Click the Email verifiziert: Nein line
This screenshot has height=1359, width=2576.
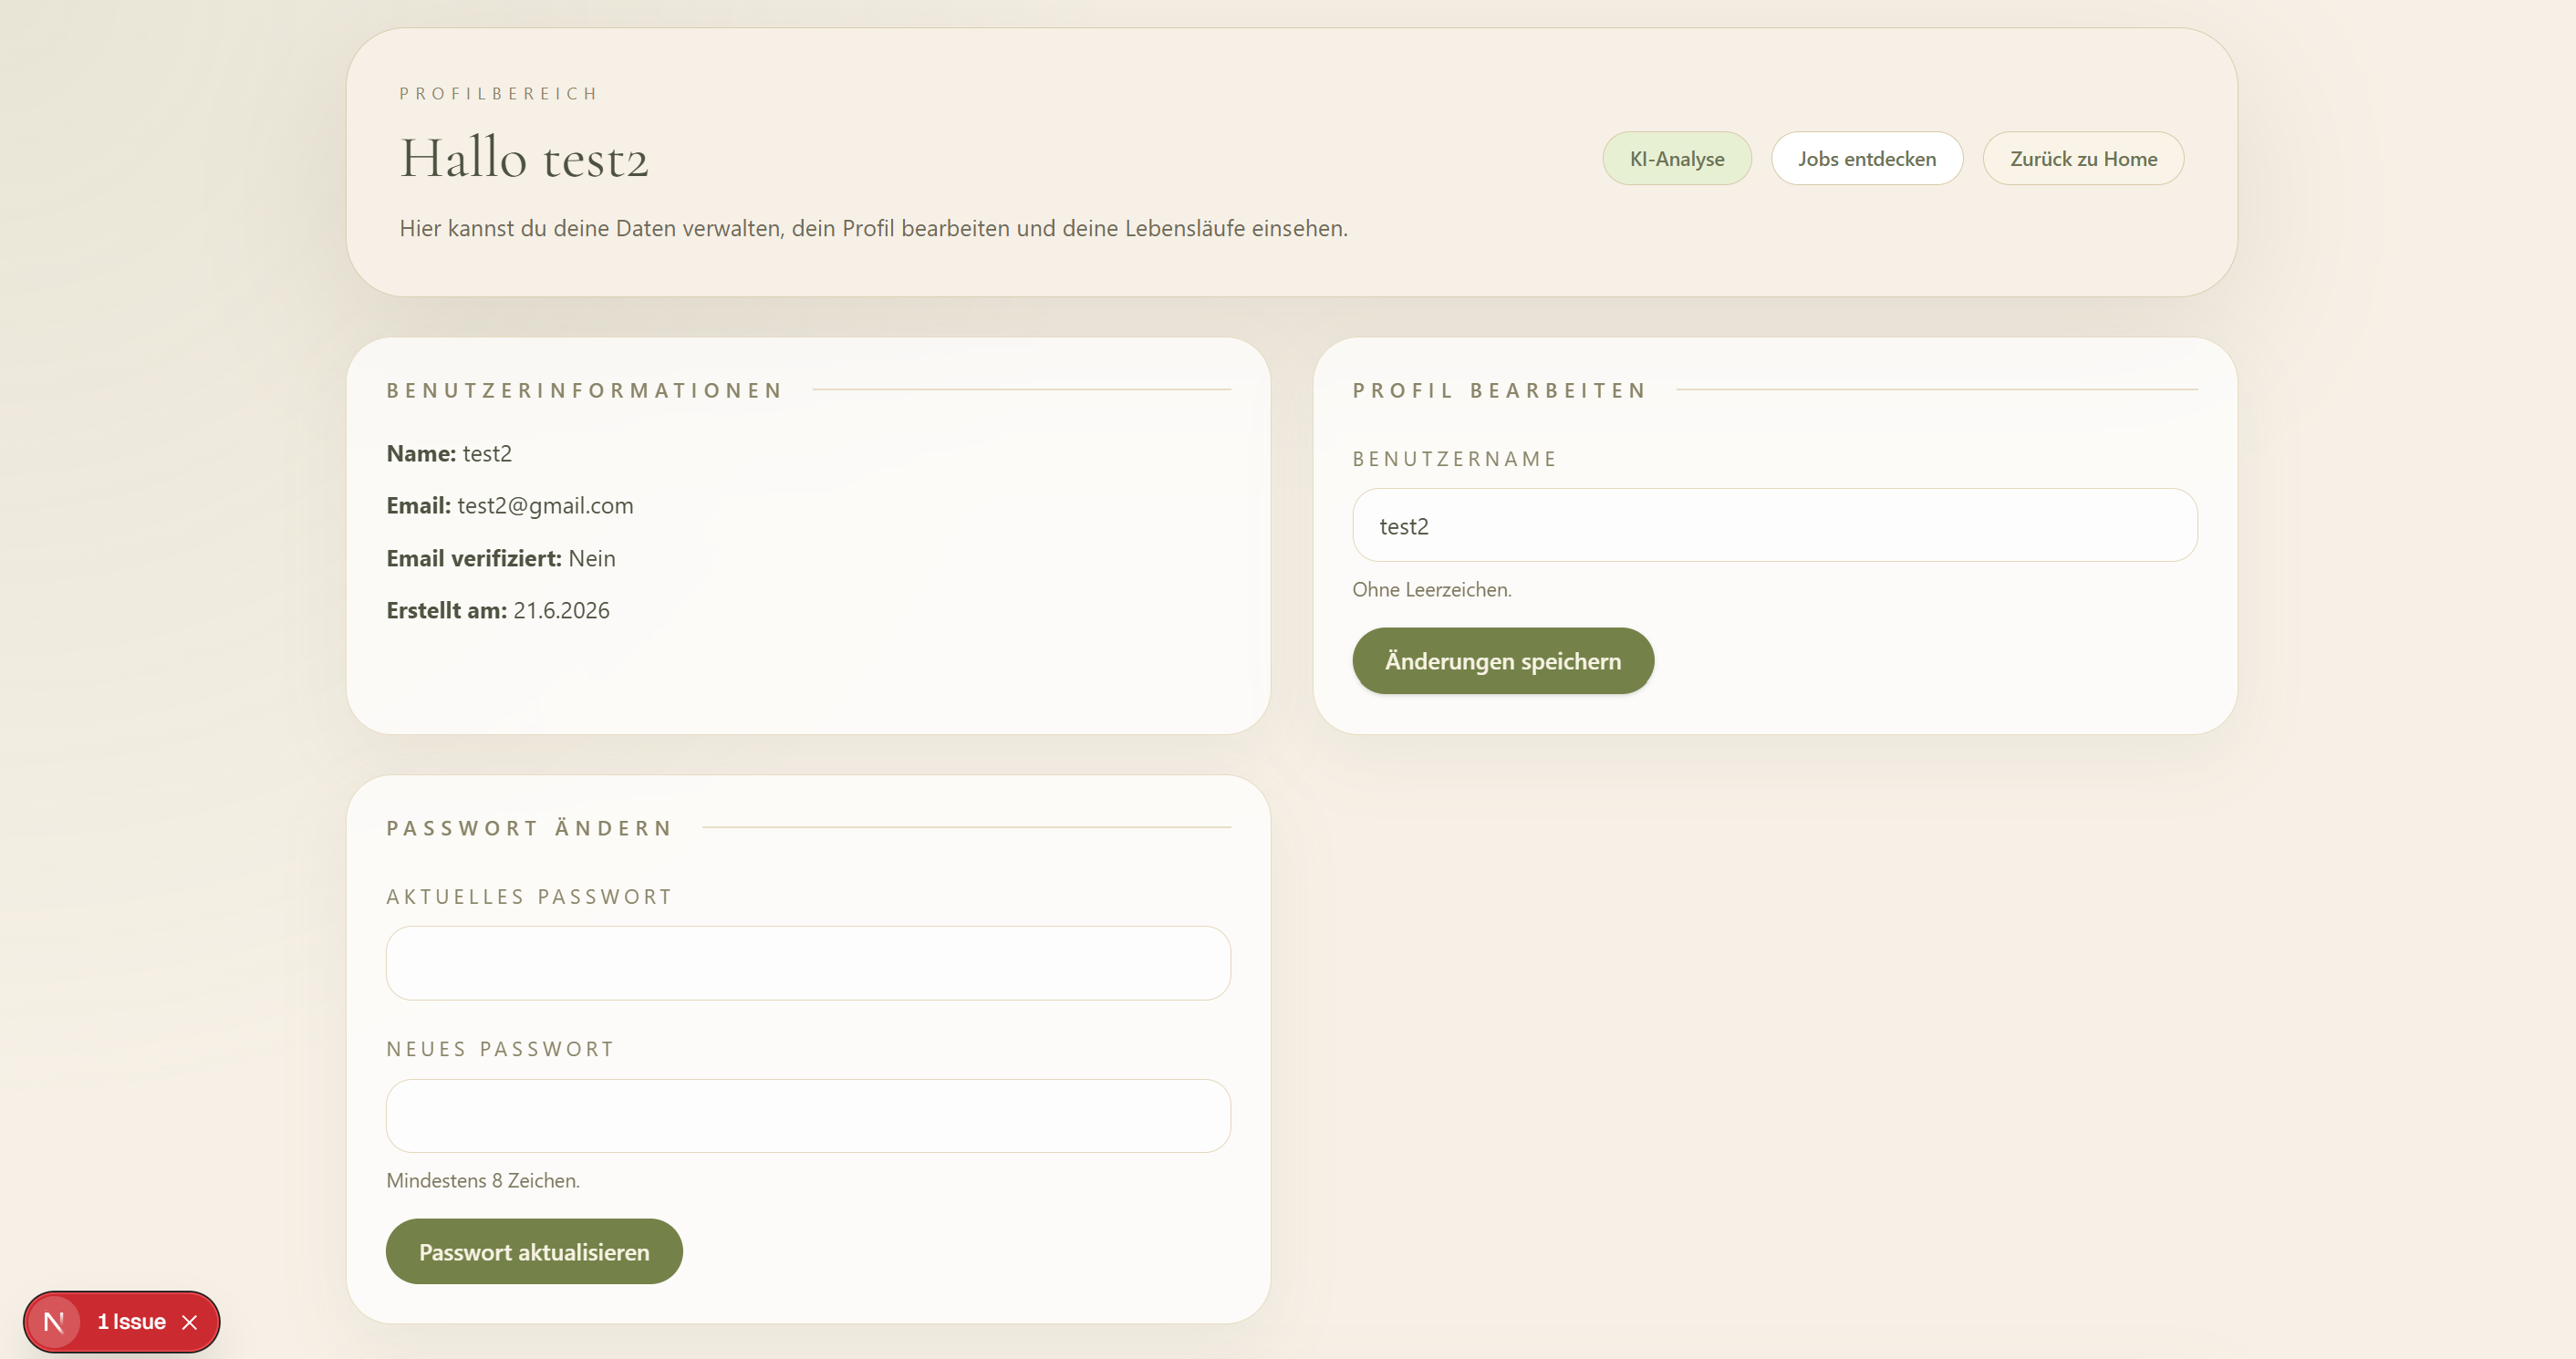501,558
